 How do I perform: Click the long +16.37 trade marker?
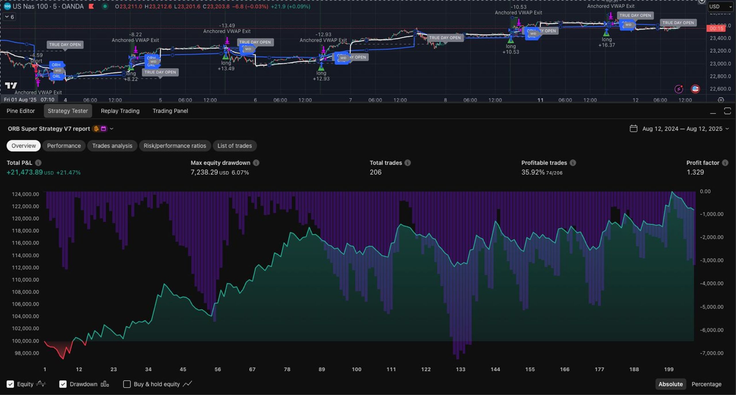coord(607,42)
